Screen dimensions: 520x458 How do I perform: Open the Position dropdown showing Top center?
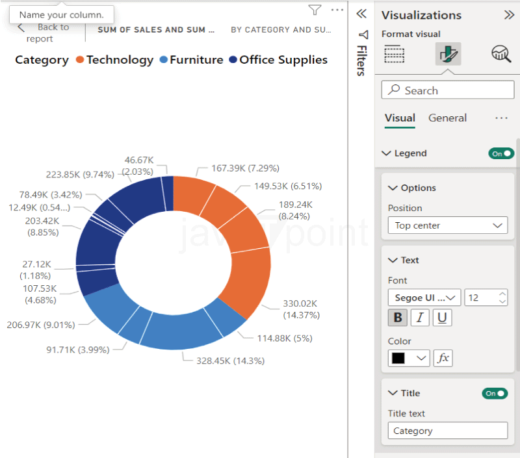[x=448, y=225]
